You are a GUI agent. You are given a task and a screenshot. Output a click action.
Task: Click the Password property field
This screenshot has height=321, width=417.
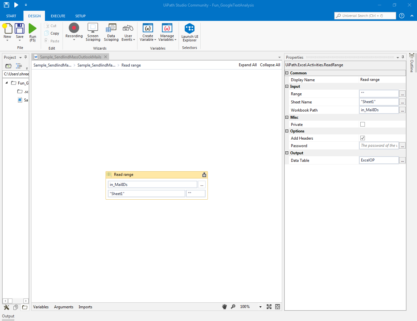pos(379,146)
